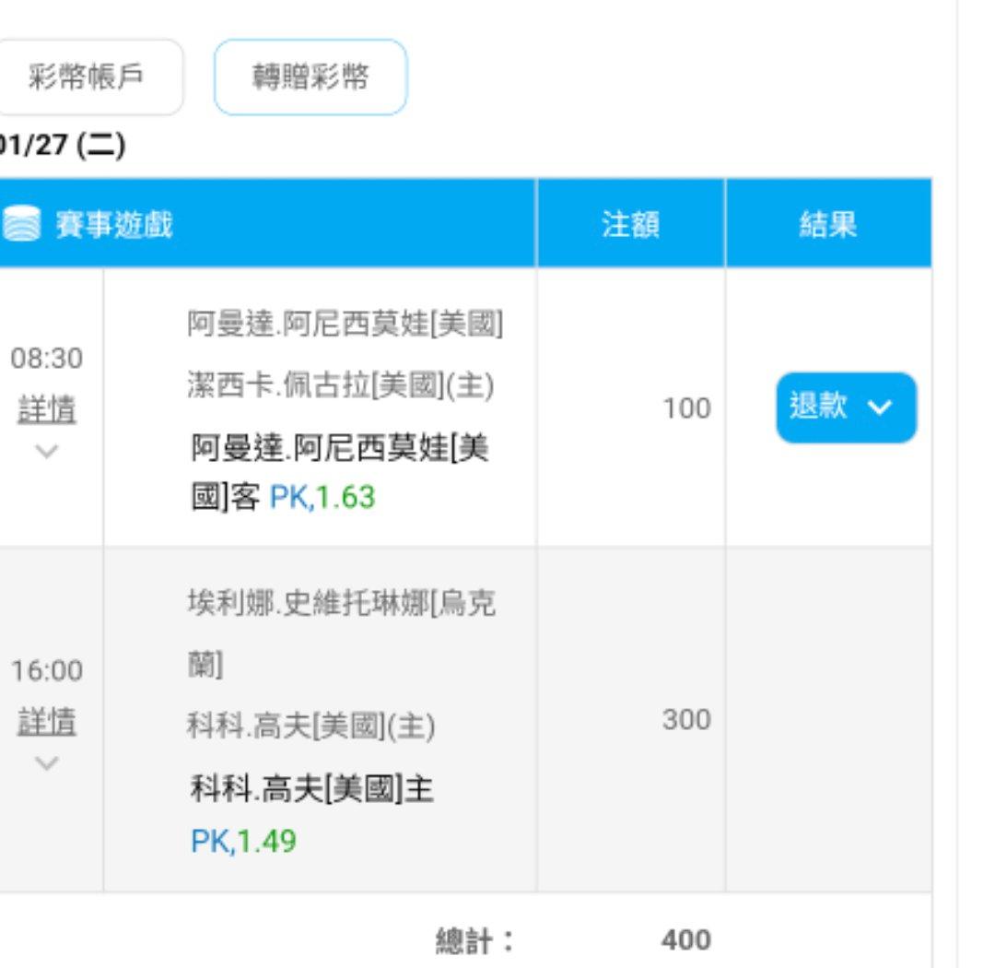Click the 潔西卡.佩古拉[美國](主) player line
This screenshot has height=968, width=995.
pos(341,385)
